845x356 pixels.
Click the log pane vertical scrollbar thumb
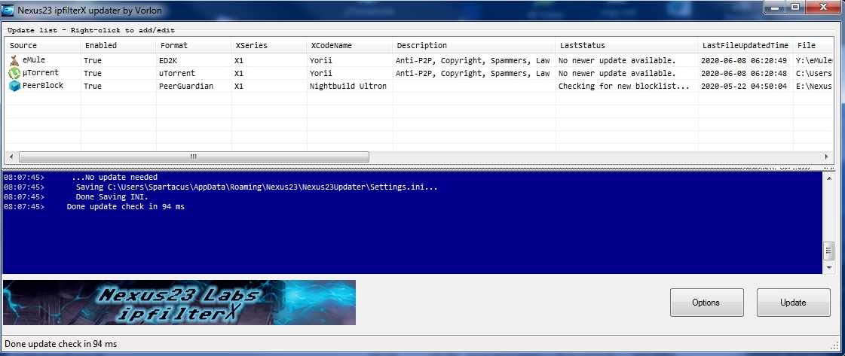coord(829,251)
